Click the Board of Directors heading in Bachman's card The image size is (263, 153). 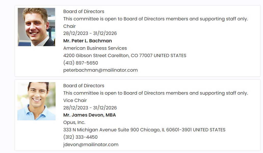[x=84, y=11]
